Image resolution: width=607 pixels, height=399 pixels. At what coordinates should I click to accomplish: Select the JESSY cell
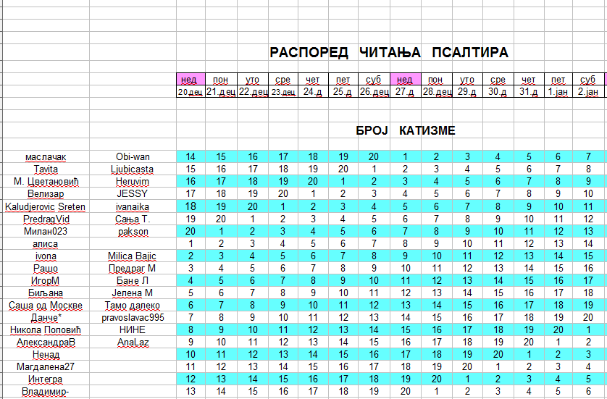(133, 194)
